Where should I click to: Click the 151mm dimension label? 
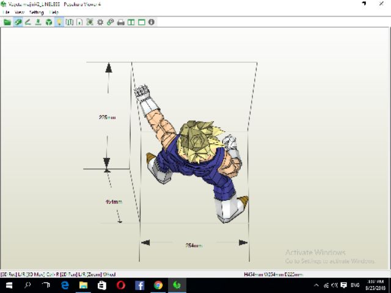tap(114, 202)
